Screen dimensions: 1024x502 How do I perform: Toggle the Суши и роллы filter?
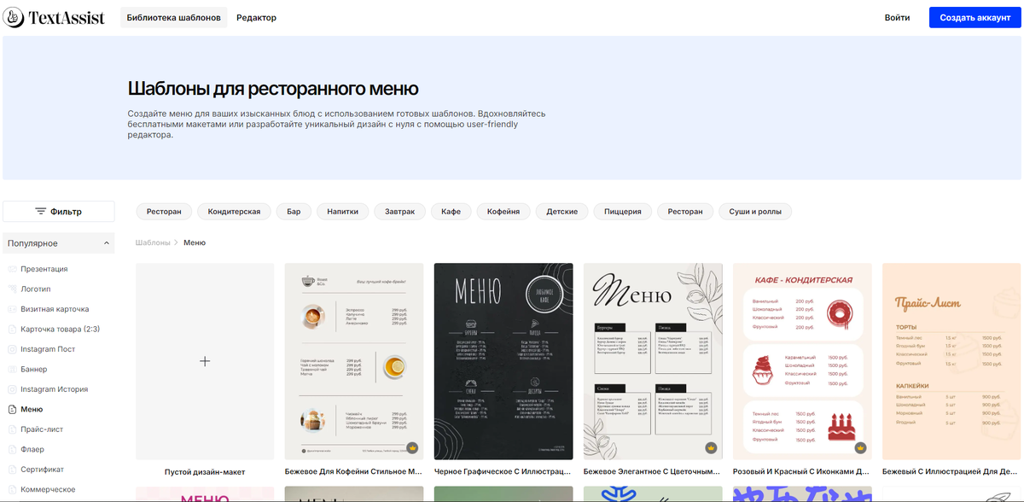point(754,211)
